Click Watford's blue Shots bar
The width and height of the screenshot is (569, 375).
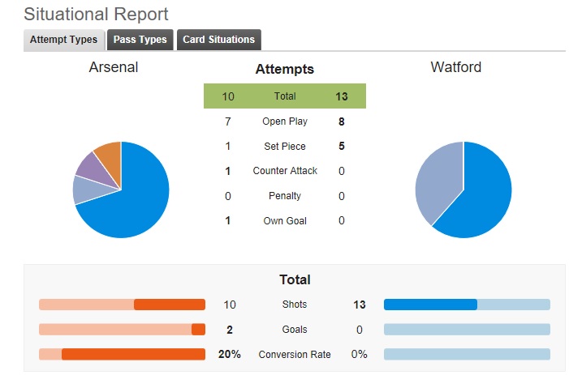pos(430,305)
